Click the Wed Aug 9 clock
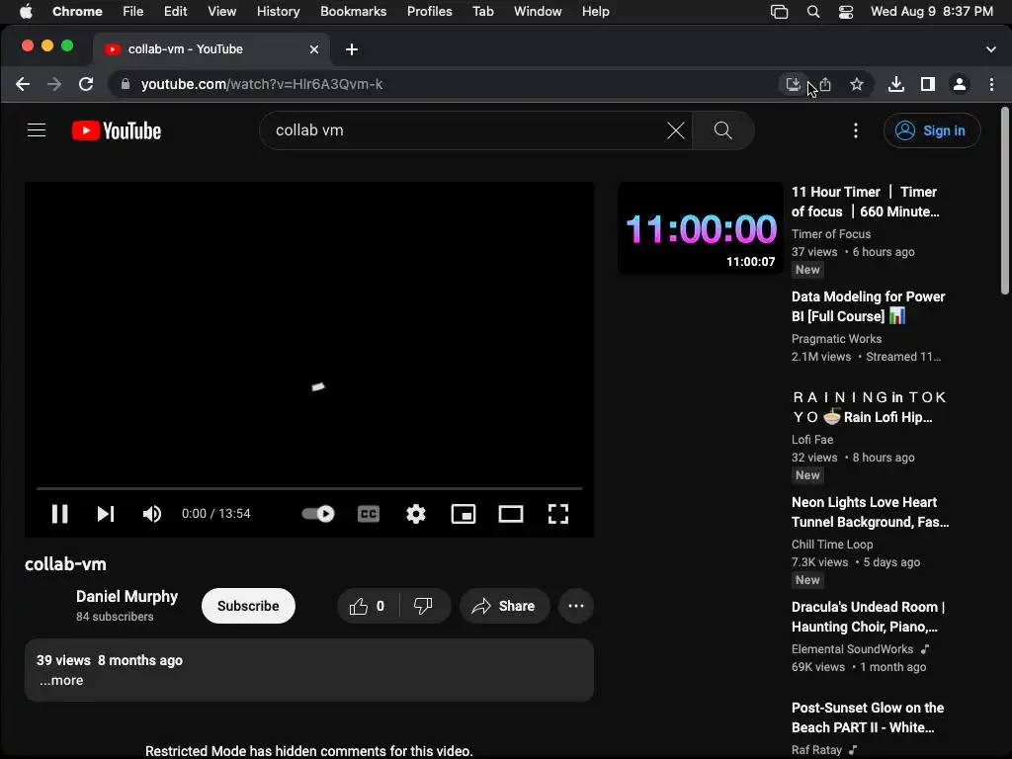Image resolution: width=1012 pixels, height=759 pixels. (x=931, y=12)
